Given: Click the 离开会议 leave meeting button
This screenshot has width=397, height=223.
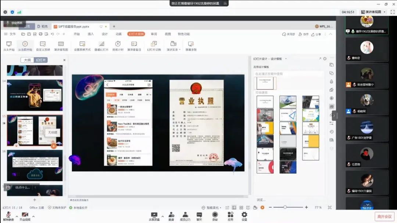Looking at the screenshot, I should coord(385,216).
